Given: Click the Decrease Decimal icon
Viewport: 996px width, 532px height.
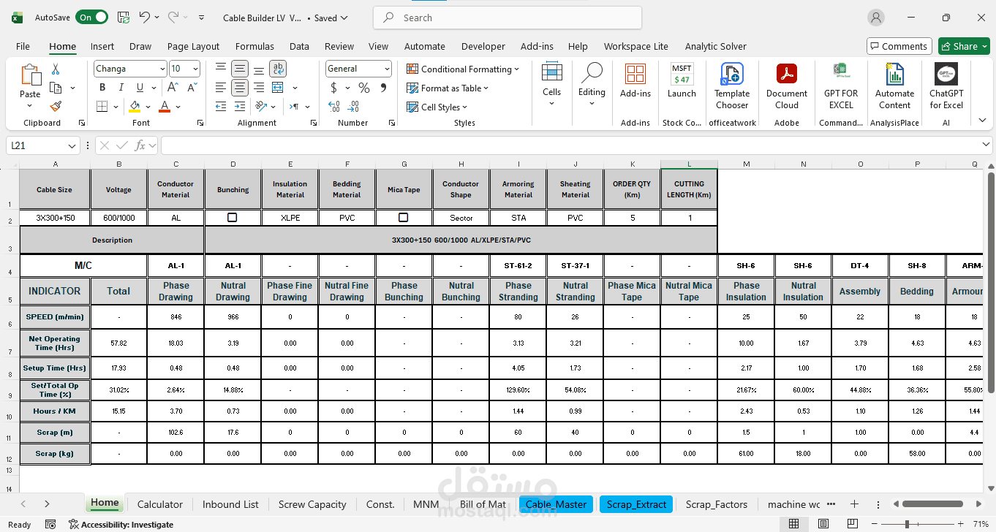Looking at the screenshot, I should pyautogui.click(x=352, y=107).
